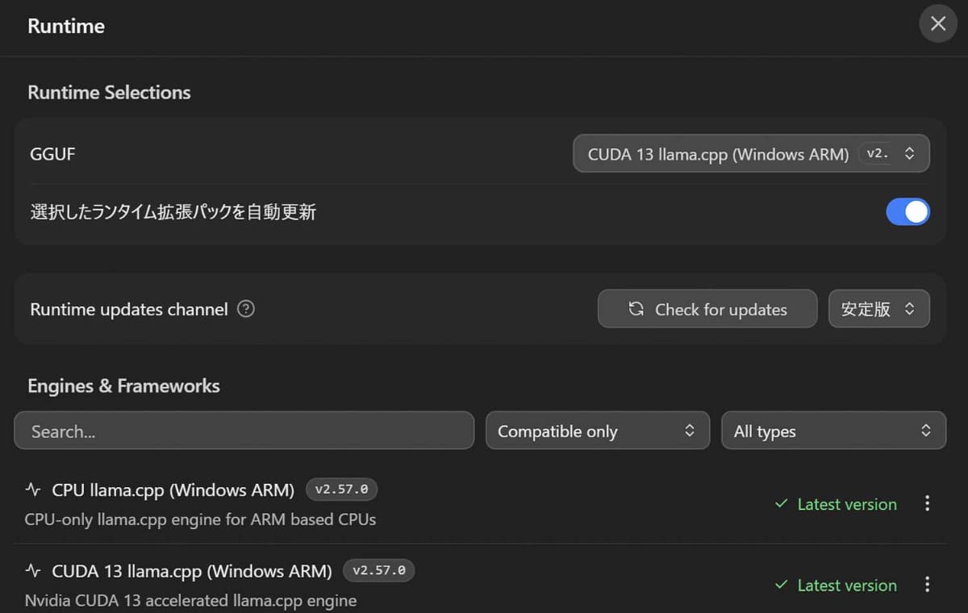Toggle auto-update of selected runtime extension pack
This screenshot has width=968, height=613.
coord(907,212)
